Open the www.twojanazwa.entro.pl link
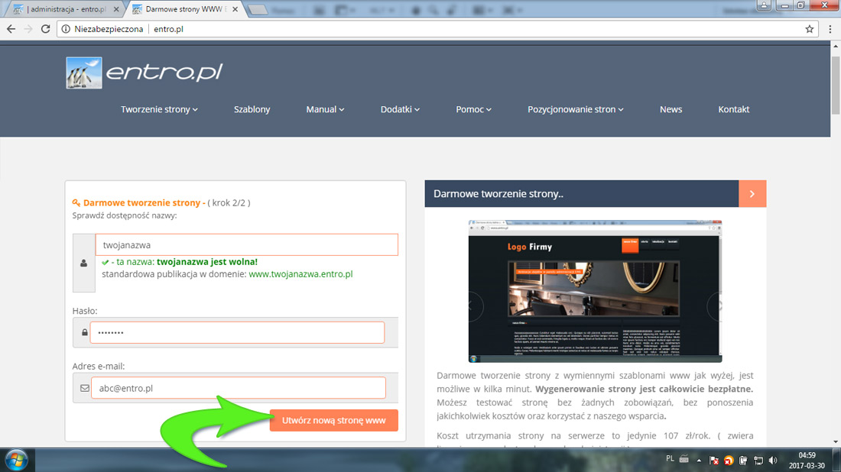841x472 pixels. [x=301, y=274]
